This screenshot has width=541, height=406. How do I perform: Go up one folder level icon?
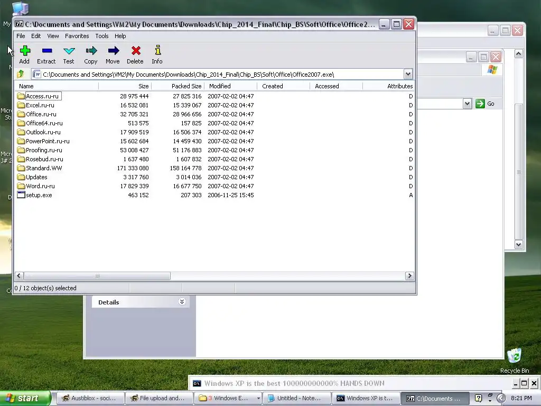click(21, 74)
